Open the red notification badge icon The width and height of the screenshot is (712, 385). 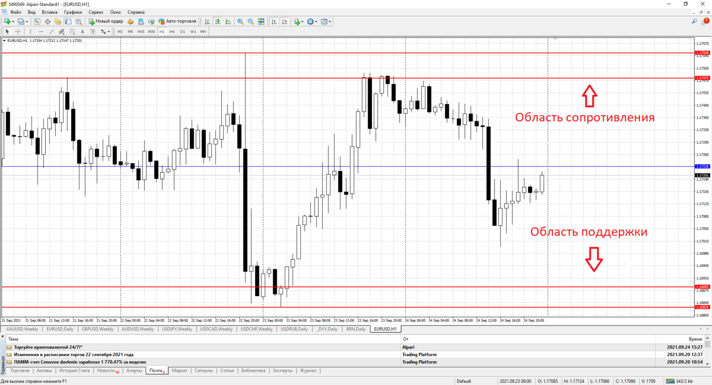705,22
